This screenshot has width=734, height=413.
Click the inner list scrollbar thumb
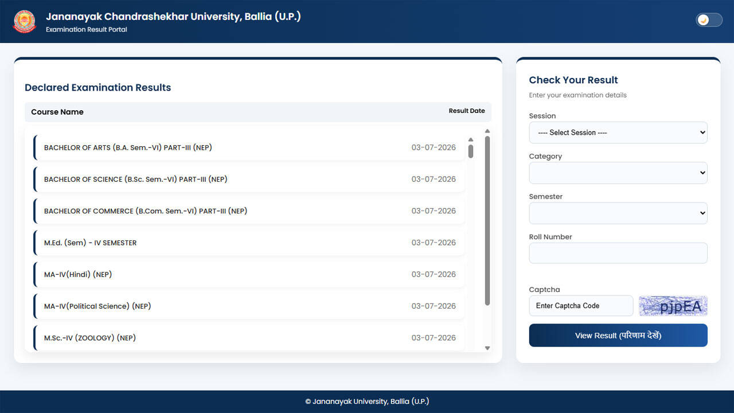(x=471, y=151)
